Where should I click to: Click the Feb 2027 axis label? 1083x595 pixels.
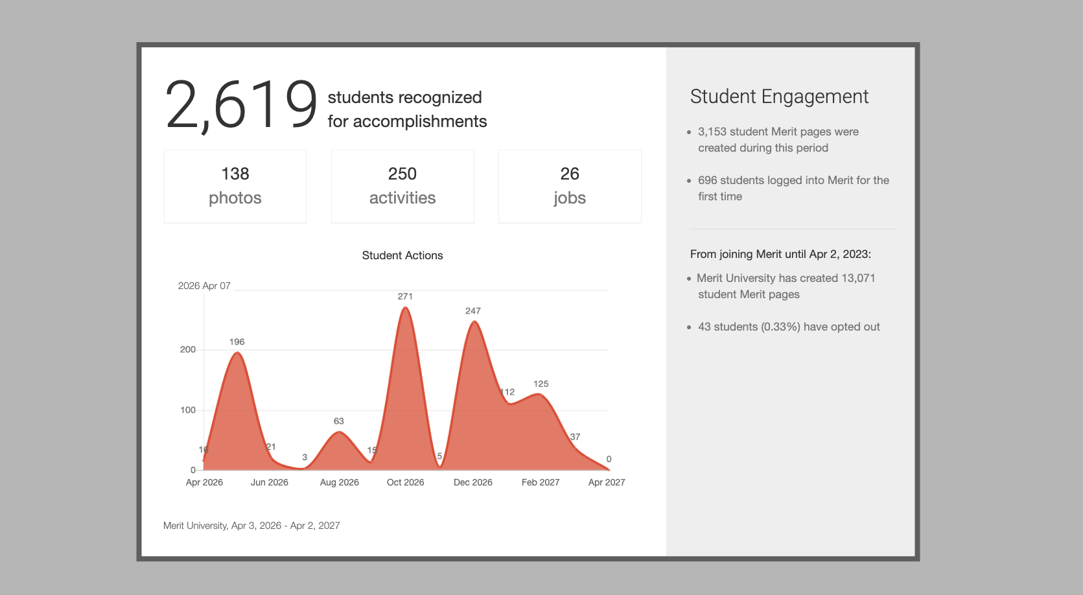click(x=540, y=482)
